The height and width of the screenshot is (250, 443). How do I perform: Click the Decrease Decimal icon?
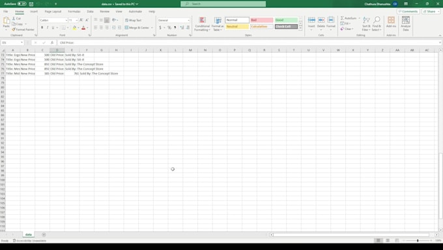point(188,28)
